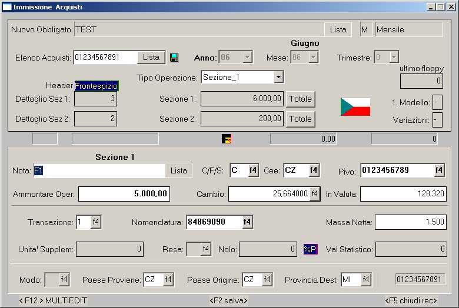Click the Unita' Supplem field

pyautogui.click(x=109, y=249)
